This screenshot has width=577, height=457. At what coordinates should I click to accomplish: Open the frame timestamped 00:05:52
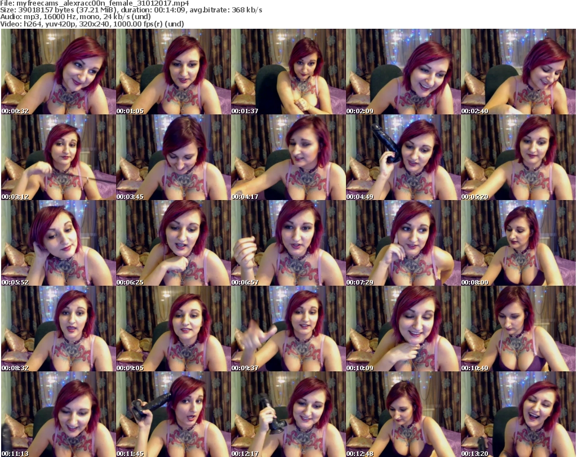58,243
